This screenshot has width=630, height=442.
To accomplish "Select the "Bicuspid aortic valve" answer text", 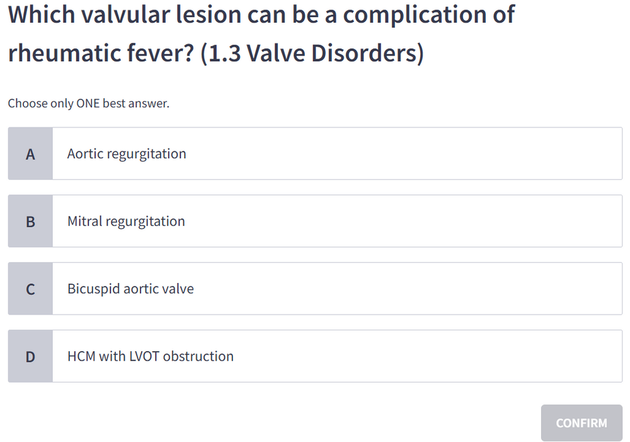I will pos(130,289).
